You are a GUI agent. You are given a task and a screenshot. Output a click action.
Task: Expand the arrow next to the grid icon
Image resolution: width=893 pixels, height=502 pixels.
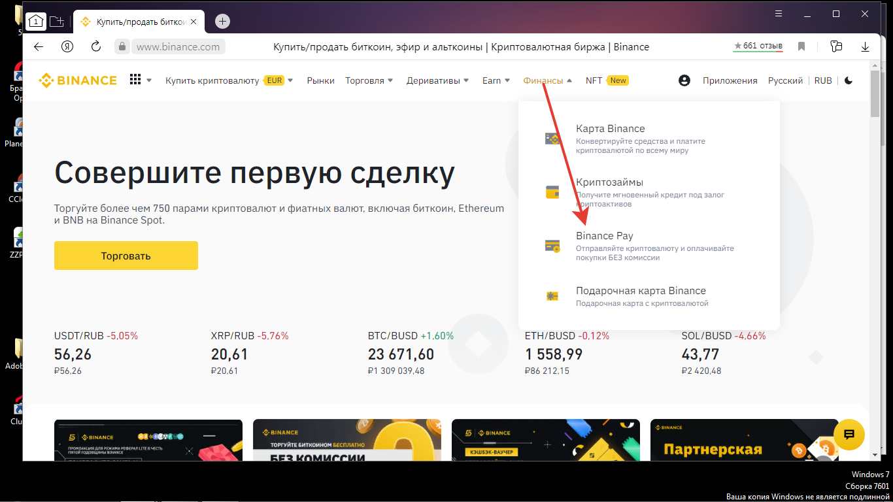coord(149,80)
